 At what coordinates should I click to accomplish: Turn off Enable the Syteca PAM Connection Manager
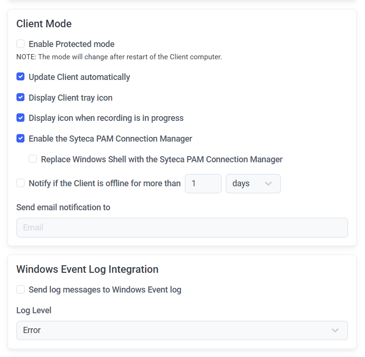[x=20, y=138]
